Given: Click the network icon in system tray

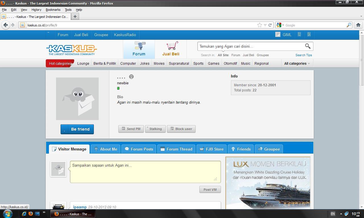Looking at the screenshot, I should click(346, 214).
